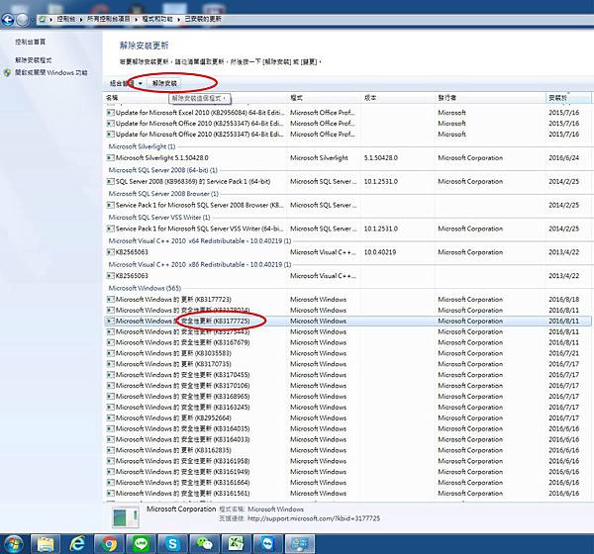Click the shield icon beside 開啟或關閉 Windows 功能
594x554 pixels.
(x=7, y=72)
